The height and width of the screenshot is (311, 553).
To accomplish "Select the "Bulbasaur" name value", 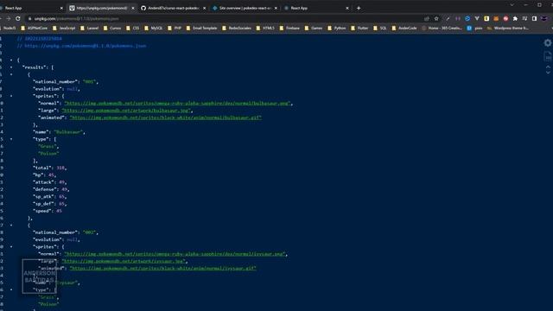I will (x=68, y=132).
